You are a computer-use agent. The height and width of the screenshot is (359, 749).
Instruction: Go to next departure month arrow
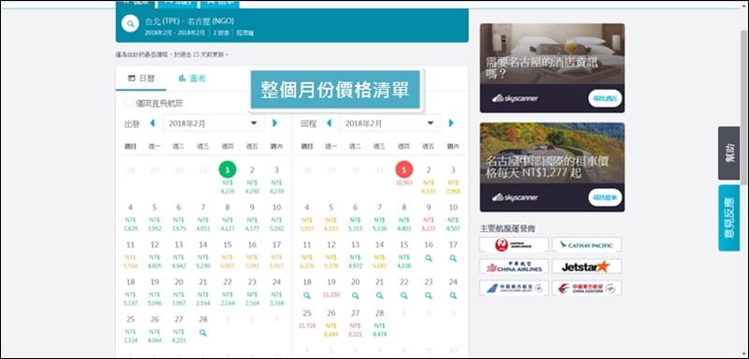pos(274,123)
